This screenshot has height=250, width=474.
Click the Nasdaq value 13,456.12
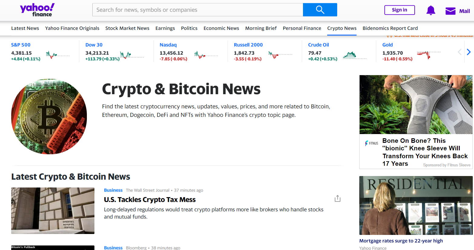point(171,53)
